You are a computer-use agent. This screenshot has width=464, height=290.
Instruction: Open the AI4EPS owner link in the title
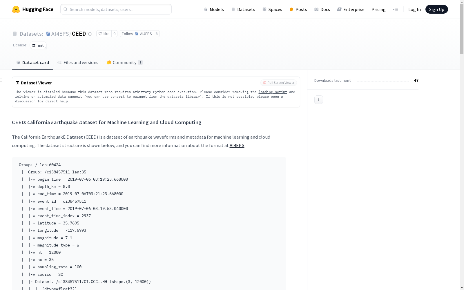coord(60,34)
